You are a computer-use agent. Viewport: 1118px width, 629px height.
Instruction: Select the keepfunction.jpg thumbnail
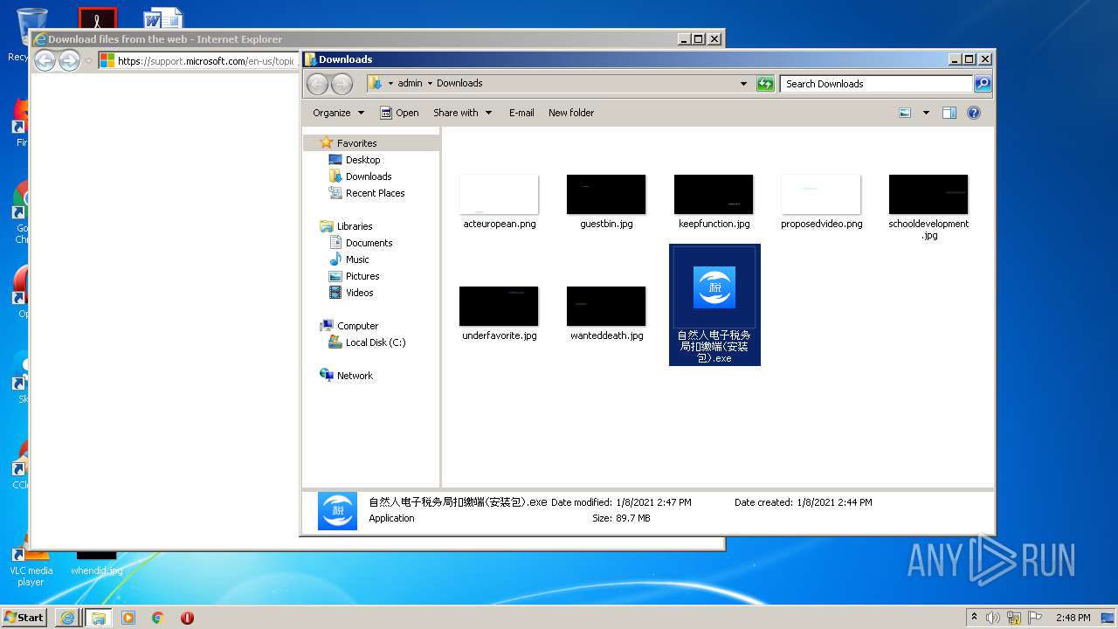pos(714,195)
